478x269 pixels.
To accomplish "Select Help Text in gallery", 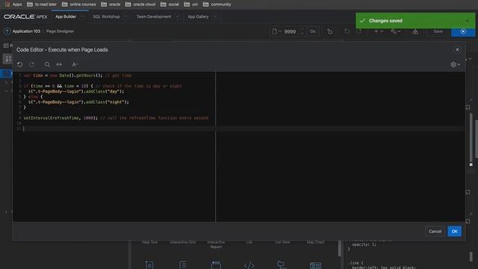I will coord(149,242).
